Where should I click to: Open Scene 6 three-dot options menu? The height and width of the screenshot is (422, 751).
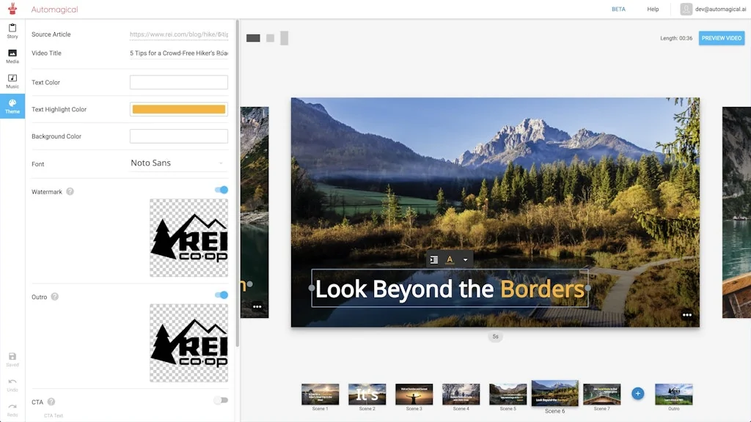[686, 315]
